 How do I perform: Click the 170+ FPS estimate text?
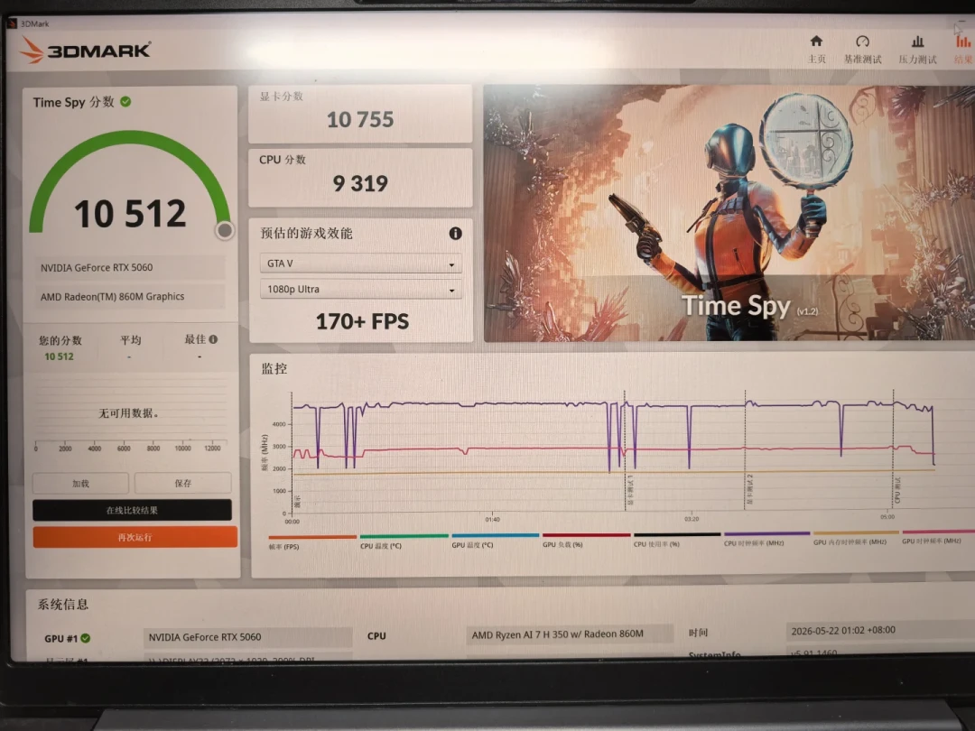(363, 321)
